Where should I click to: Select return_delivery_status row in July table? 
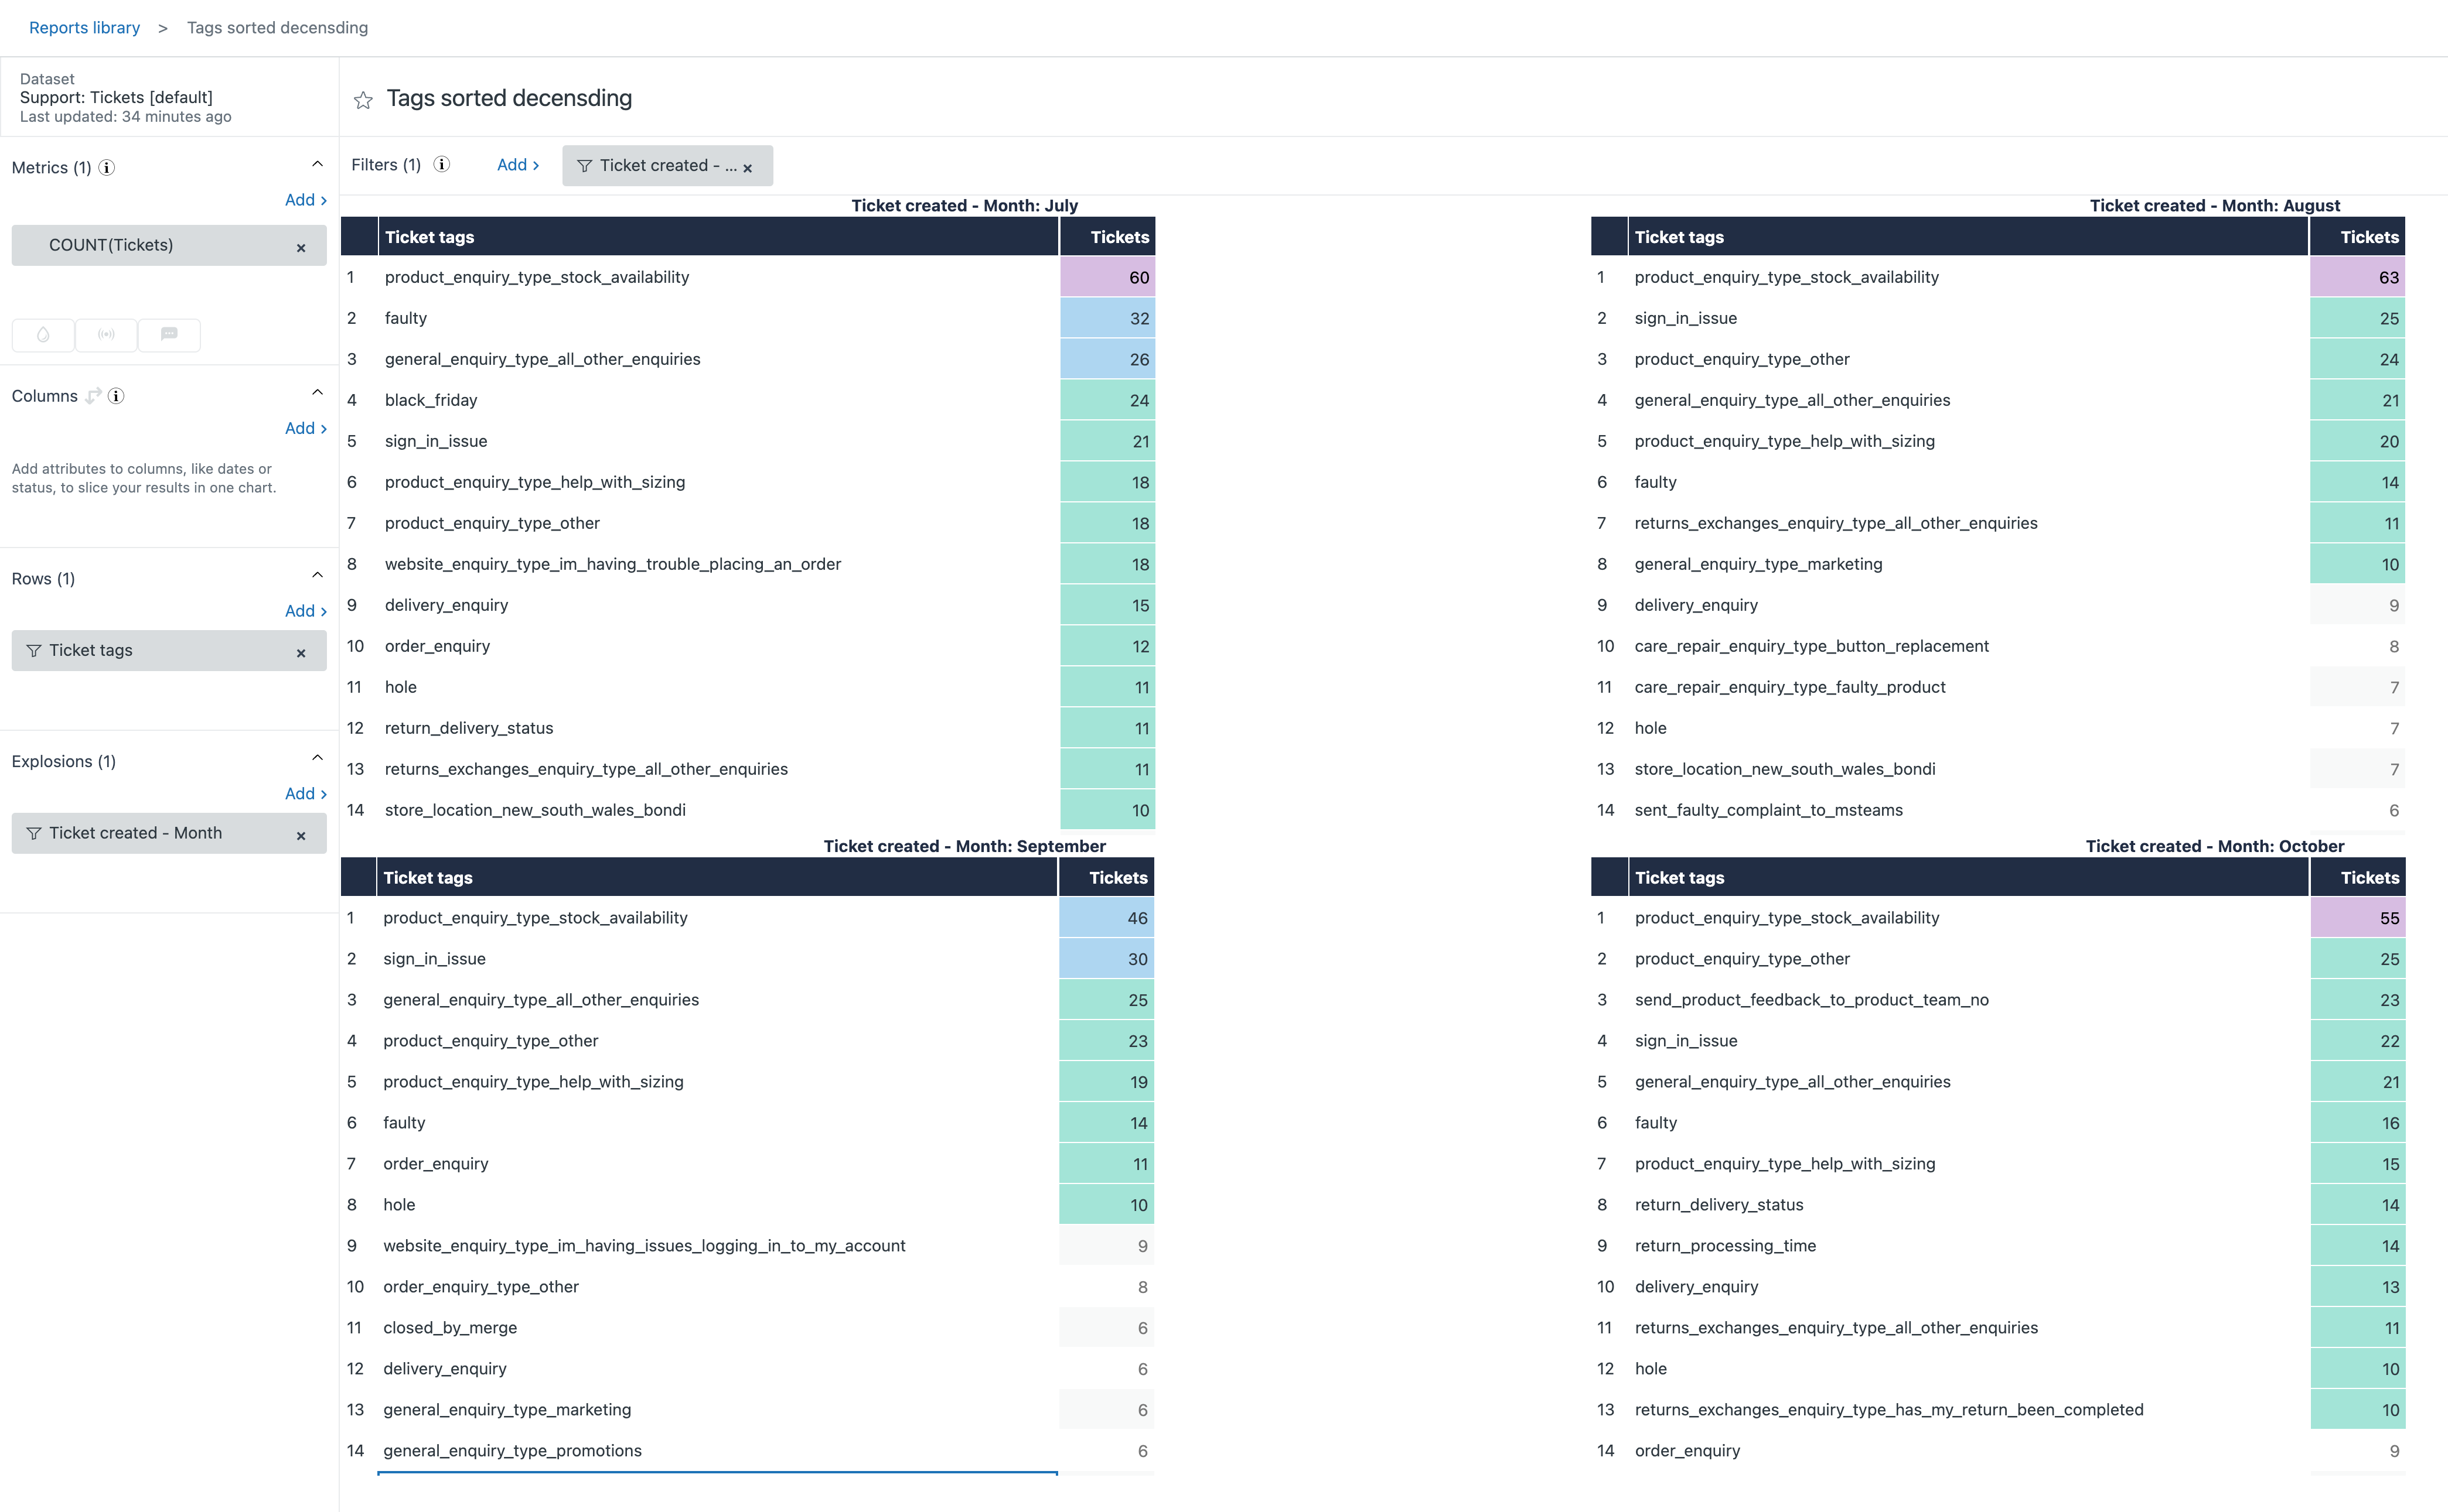469,728
